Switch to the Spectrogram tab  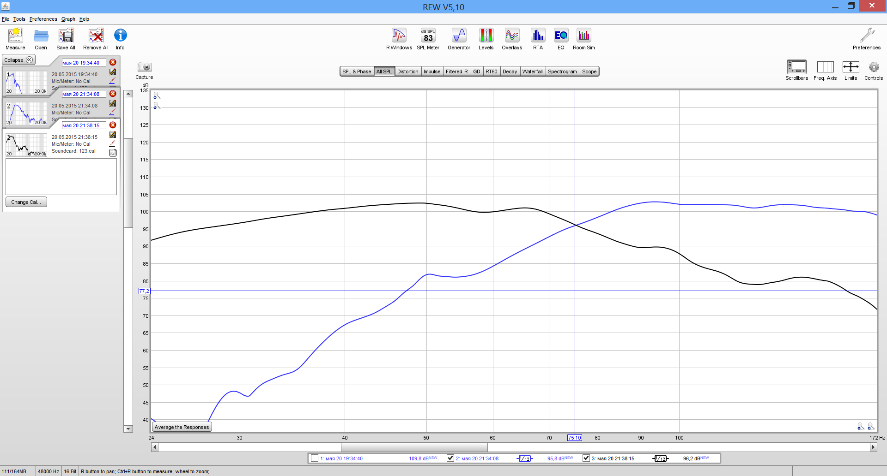coord(562,71)
